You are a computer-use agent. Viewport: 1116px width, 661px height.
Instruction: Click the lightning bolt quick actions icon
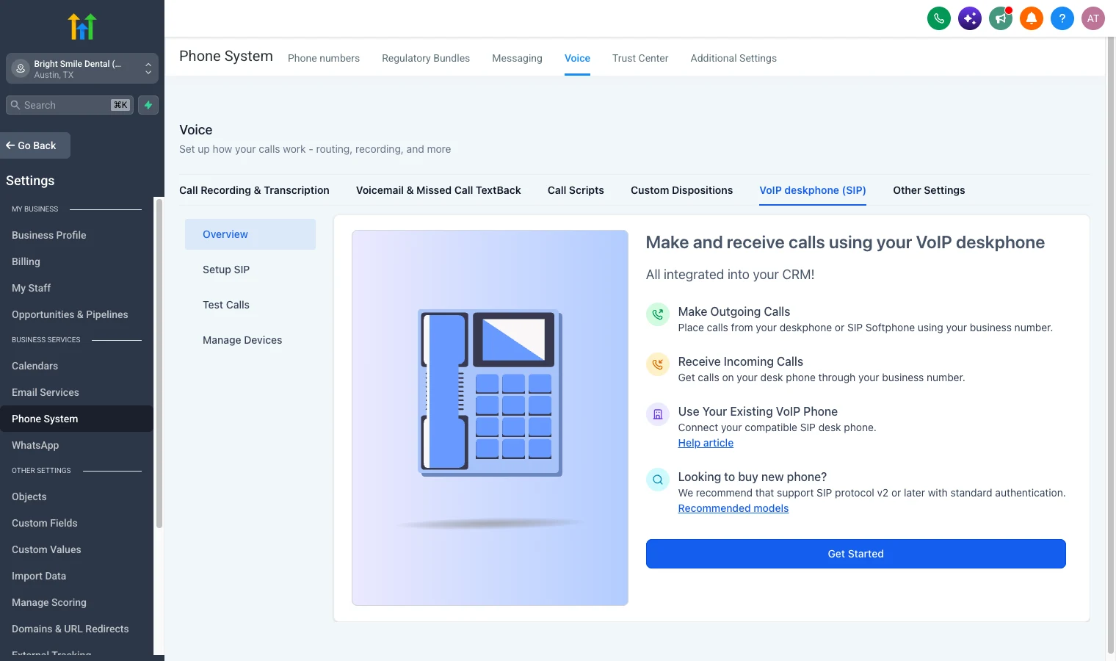click(148, 105)
